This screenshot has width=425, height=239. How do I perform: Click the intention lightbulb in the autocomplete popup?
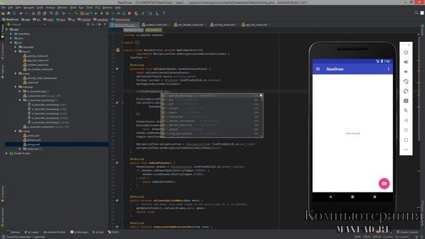pyautogui.click(x=261, y=96)
